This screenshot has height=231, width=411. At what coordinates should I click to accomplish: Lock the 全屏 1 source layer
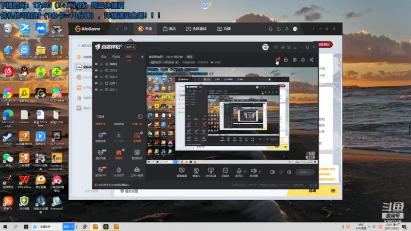101,83
